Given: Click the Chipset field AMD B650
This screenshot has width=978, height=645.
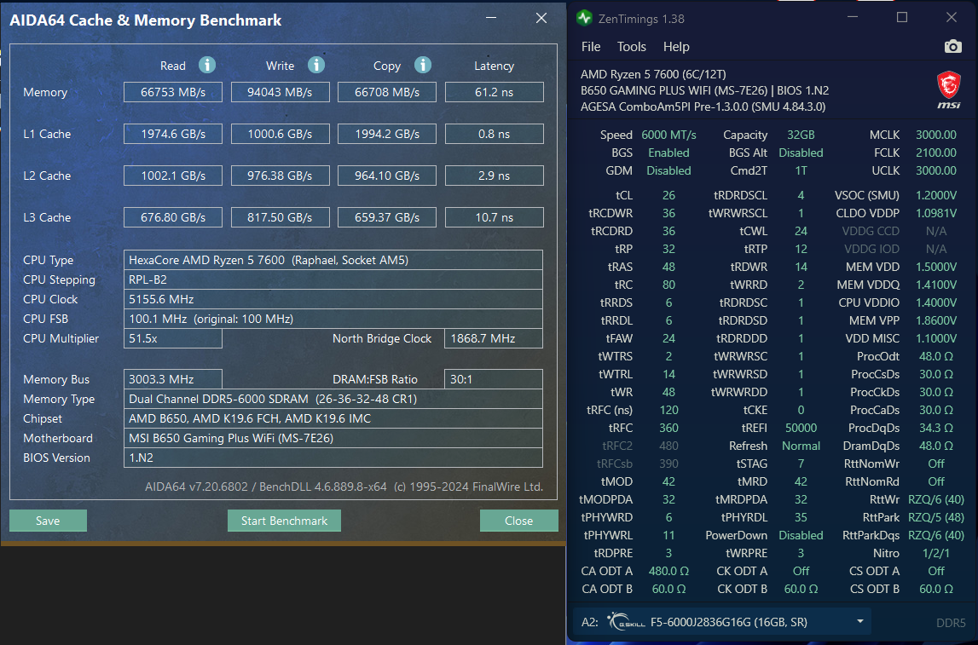Looking at the screenshot, I should point(333,419).
